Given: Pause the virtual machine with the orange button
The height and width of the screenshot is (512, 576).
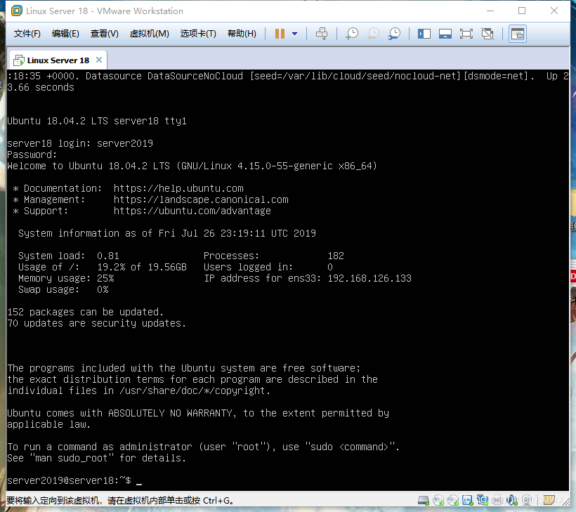Looking at the screenshot, I should [280, 34].
